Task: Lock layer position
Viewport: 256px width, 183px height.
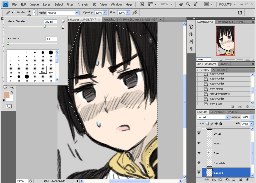Action: 216,124
